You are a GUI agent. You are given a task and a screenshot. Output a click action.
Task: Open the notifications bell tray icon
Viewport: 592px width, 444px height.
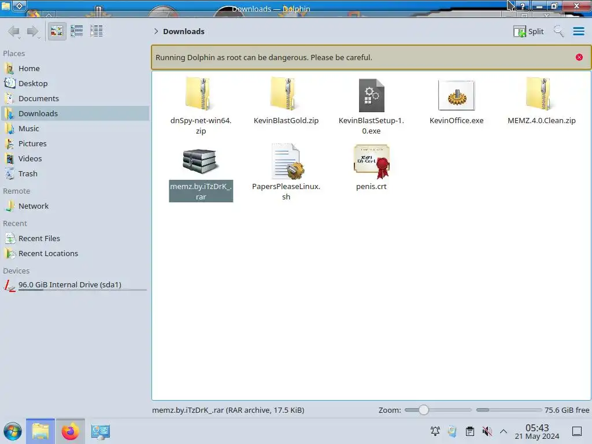point(435,431)
